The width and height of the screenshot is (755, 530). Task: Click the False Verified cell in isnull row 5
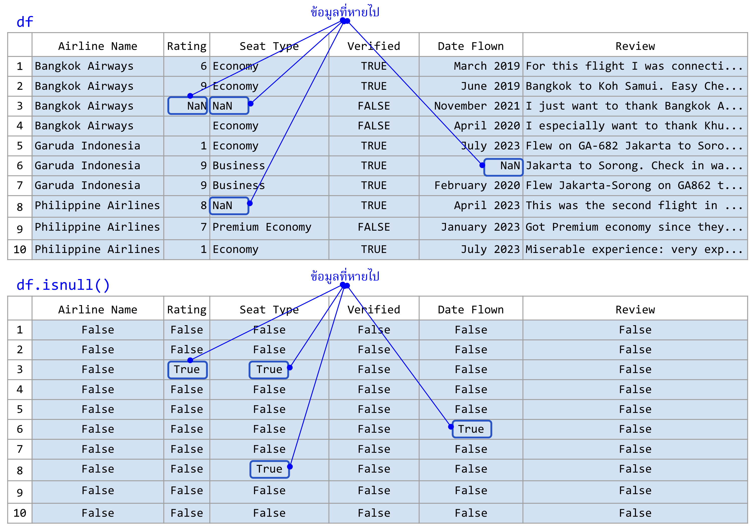pyautogui.click(x=374, y=409)
